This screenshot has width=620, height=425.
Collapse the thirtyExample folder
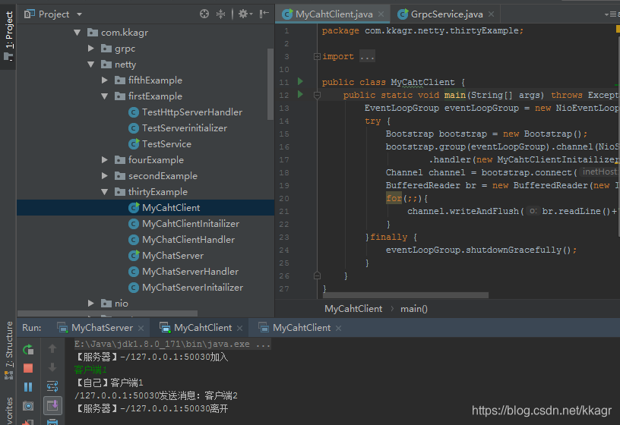(x=104, y=191)
